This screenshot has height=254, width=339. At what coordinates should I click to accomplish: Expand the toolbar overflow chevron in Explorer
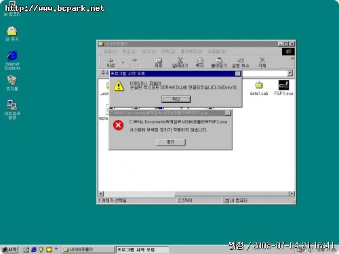coord(292,58)
